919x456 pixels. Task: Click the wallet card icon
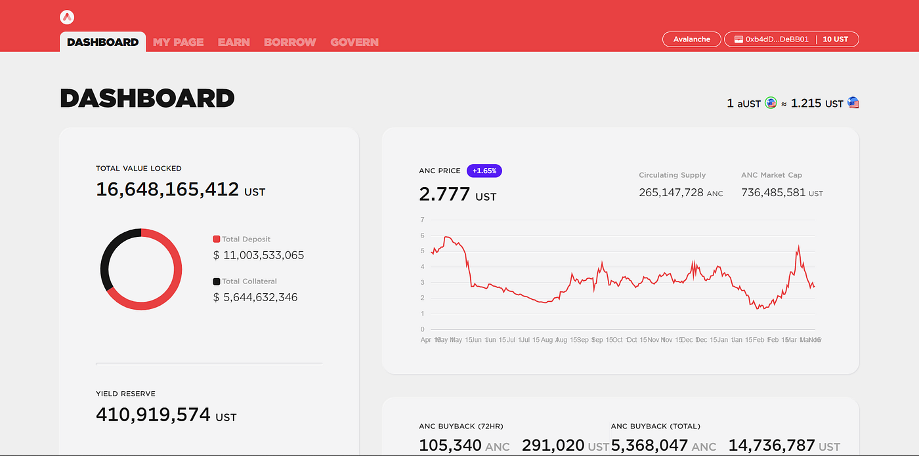coord(738,39)
